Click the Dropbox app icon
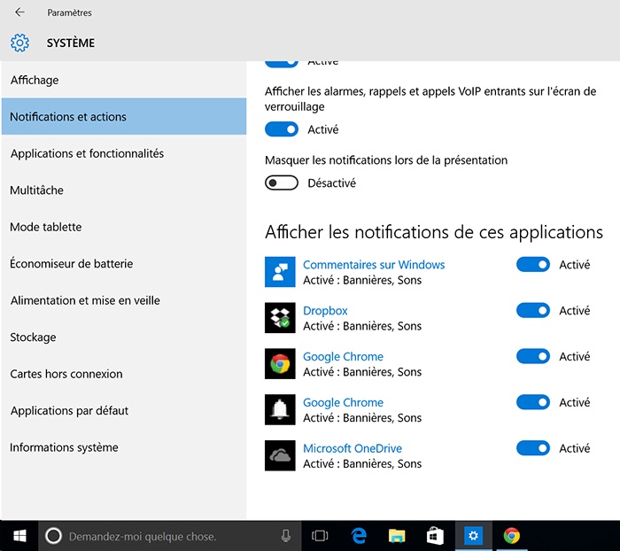The height and width of the screenshot is (551, 620). [280, 317]
